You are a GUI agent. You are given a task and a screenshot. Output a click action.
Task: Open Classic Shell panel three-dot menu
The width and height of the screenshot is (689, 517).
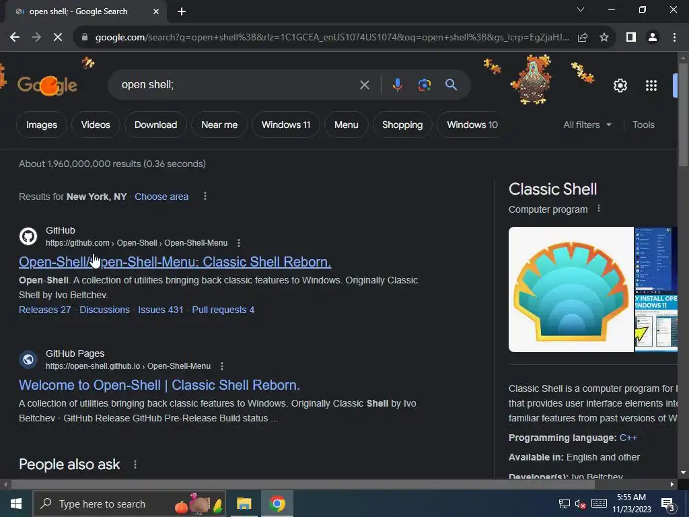click(598, 209)
